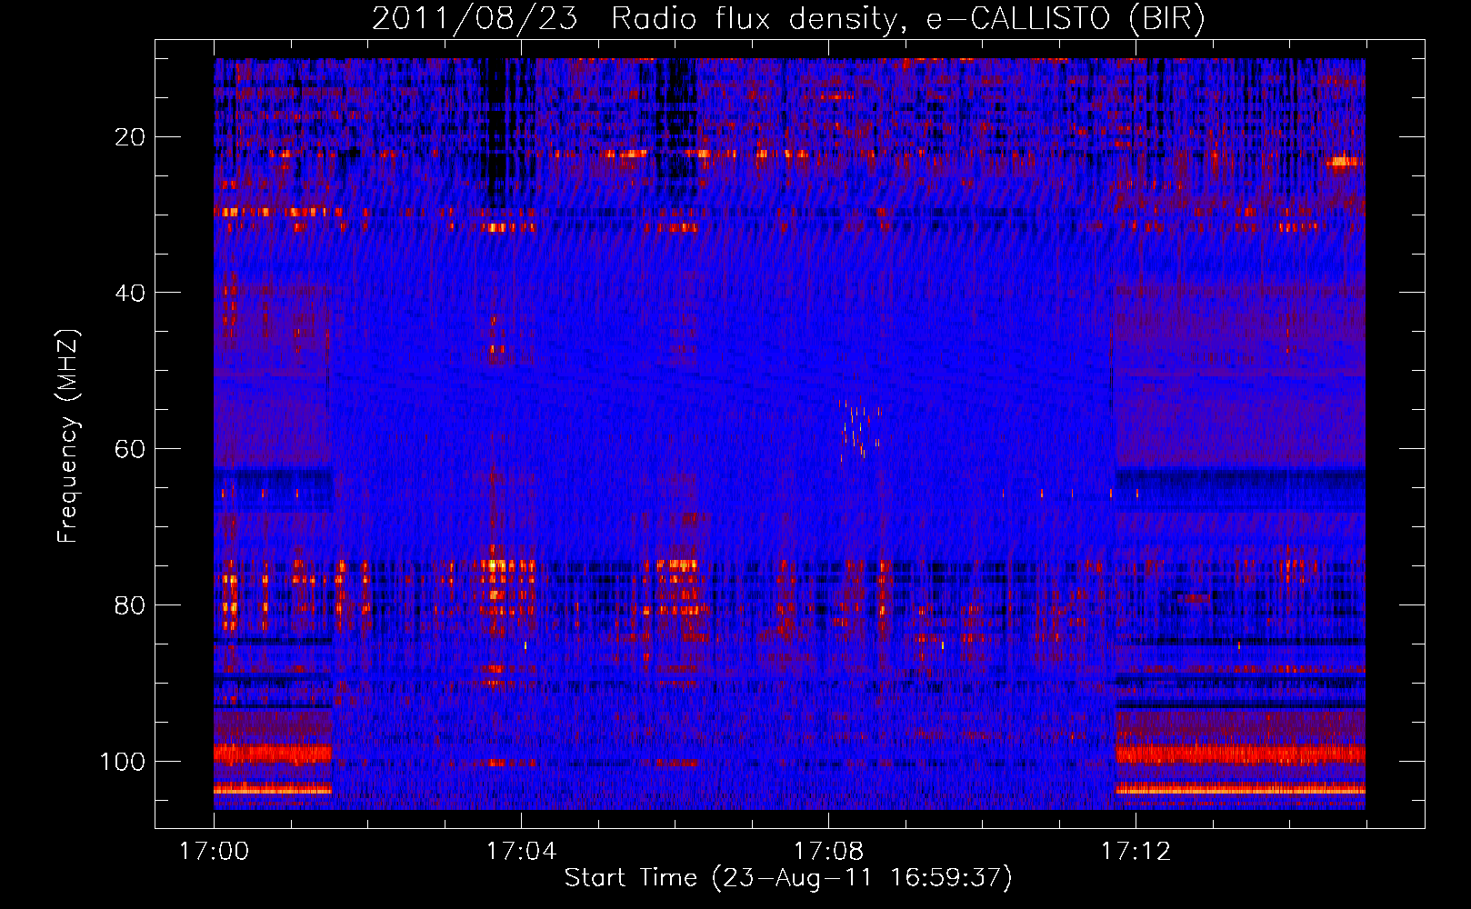The image size is (1471, 909).
Task: Click the 'Start Time (23-Aug-11 16:59:37)' label
Action: coord(788,878)
